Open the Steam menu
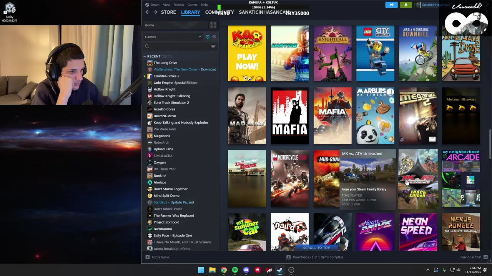492x276 pixels. [155, 5]
